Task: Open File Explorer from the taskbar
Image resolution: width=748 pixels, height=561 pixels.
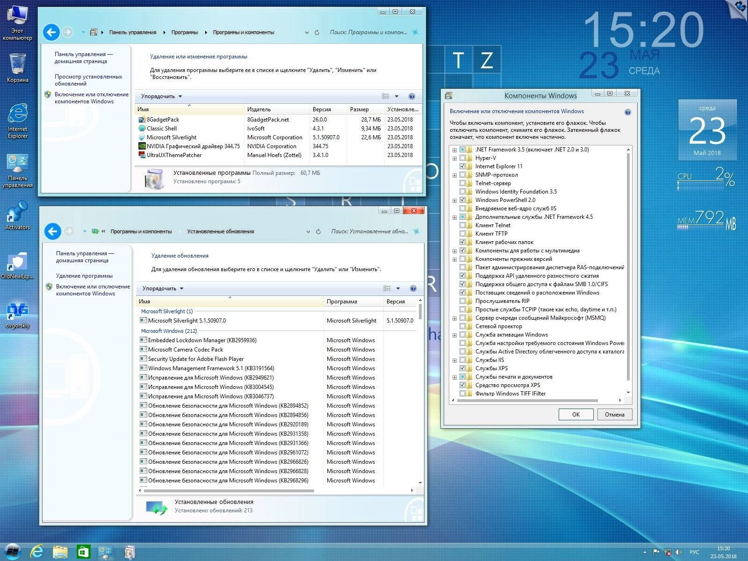Action: 60,552
